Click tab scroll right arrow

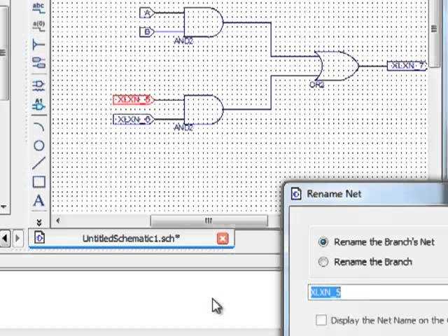[x=17, y=238]
